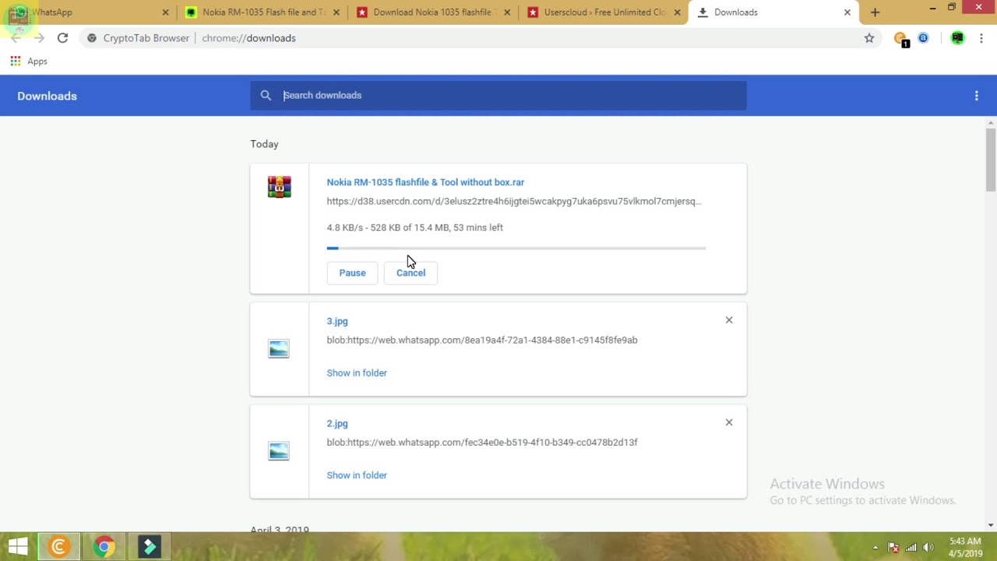Remove 2.jpg from the downloads list

(729, 422)
